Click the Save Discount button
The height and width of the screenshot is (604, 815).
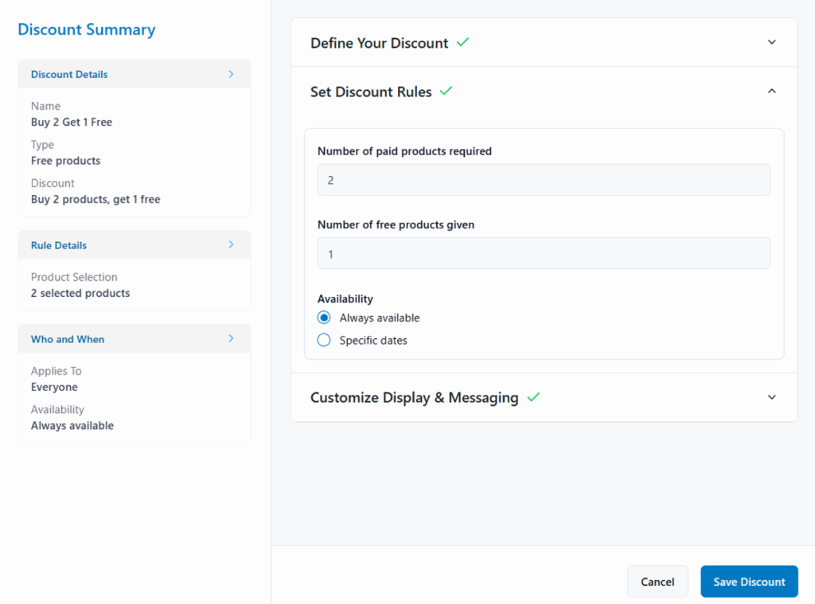coord(749,582)
